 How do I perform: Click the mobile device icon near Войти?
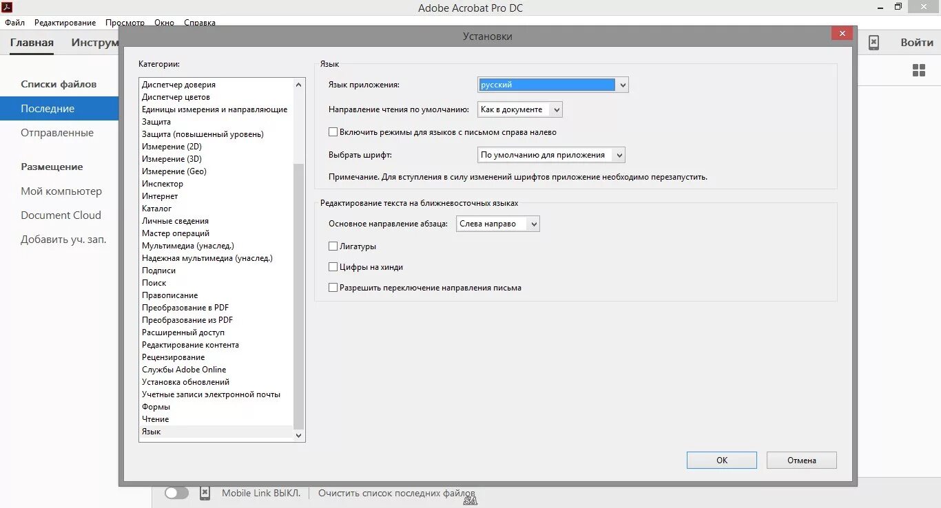tap(873, 43)
